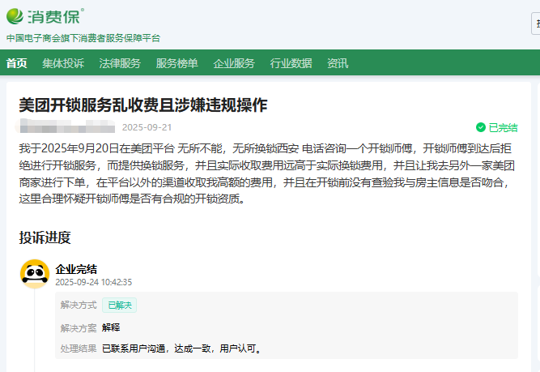Image resolution: width=540 pixels, height=372 pixels.
Task: Click the timestamp 2025-09-24 10:42:35
Action: click(x=93, y=283)
